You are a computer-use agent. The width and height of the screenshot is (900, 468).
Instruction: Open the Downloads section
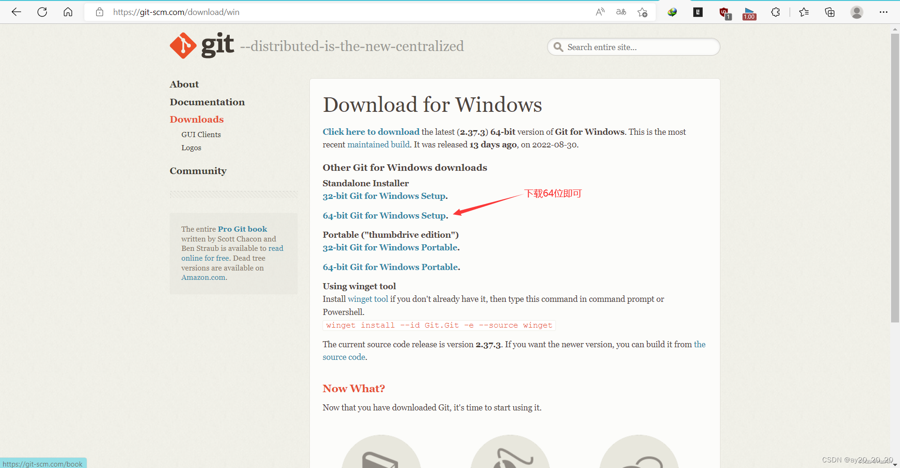[x=196, y=119]
